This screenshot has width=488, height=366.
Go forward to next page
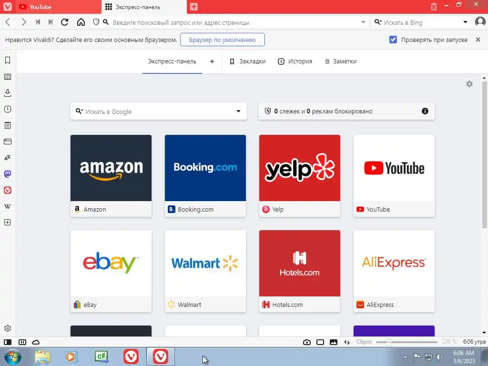click(x=24, y=22)
